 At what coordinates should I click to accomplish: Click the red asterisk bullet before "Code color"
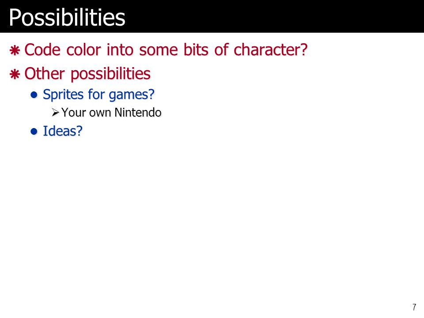[15, 50]
